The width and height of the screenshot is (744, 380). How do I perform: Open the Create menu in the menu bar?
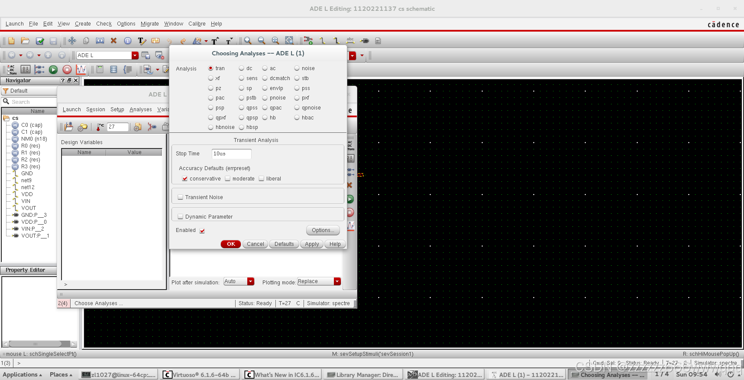83,24
